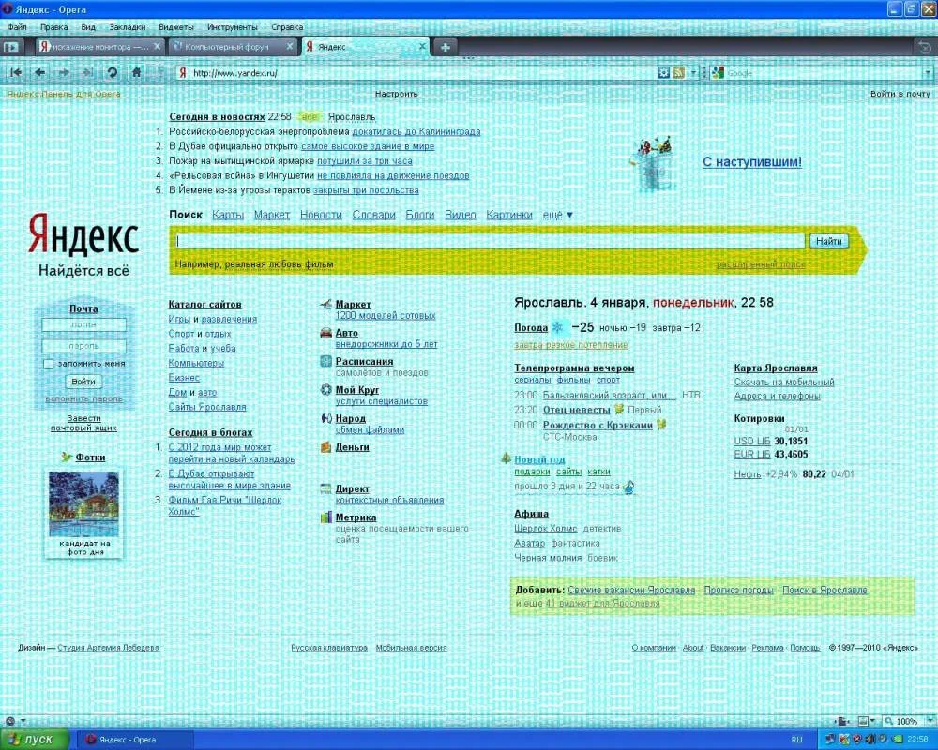Close the Яндекс tab with its X
The image size is (938, 750).
[x=422, y=46]
